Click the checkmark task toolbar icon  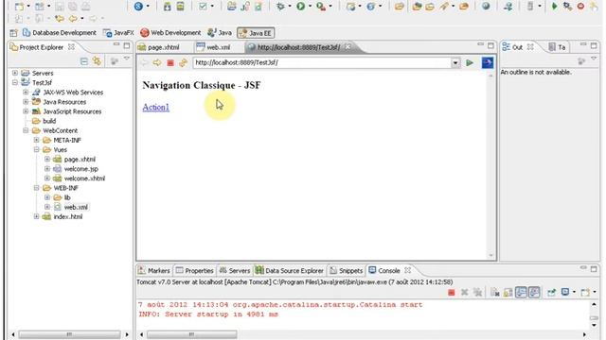coord(203,7)
